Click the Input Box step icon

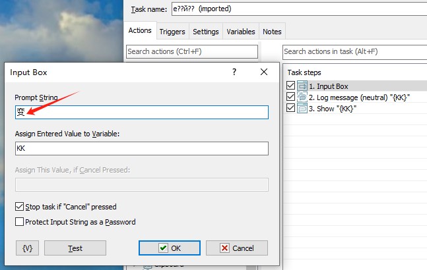[x=302, y=86]
